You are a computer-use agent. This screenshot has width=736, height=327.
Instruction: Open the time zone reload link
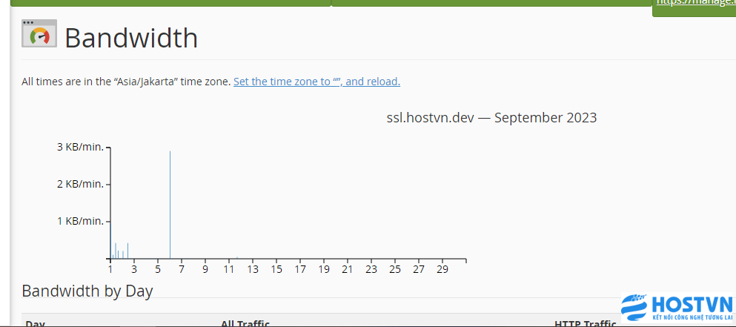pos(316,82)
